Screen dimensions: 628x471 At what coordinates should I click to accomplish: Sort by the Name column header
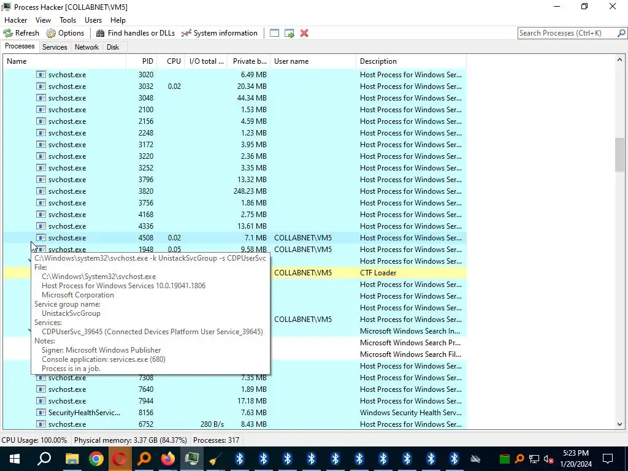[x=64, y=61]
